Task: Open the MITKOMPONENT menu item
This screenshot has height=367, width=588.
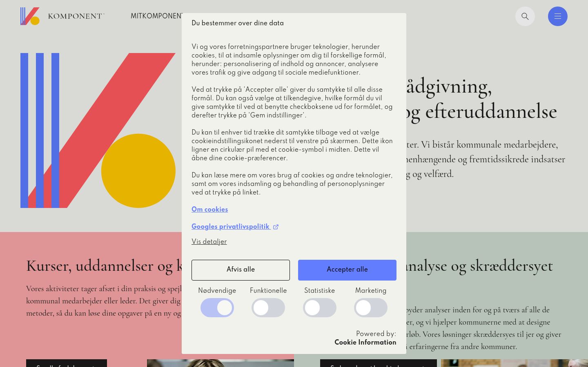Action: [x=156, y=16]
